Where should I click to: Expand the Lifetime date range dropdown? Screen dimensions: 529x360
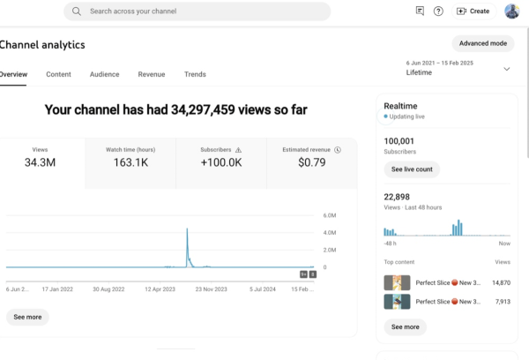tap(506, 69)
